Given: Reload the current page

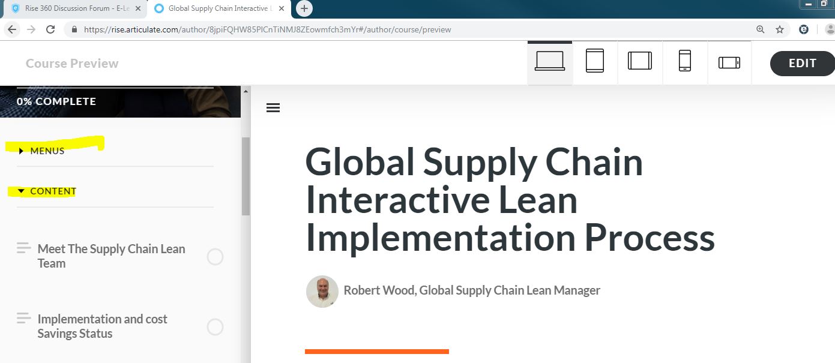Looking at the screenshot, I should pos(51,29).
